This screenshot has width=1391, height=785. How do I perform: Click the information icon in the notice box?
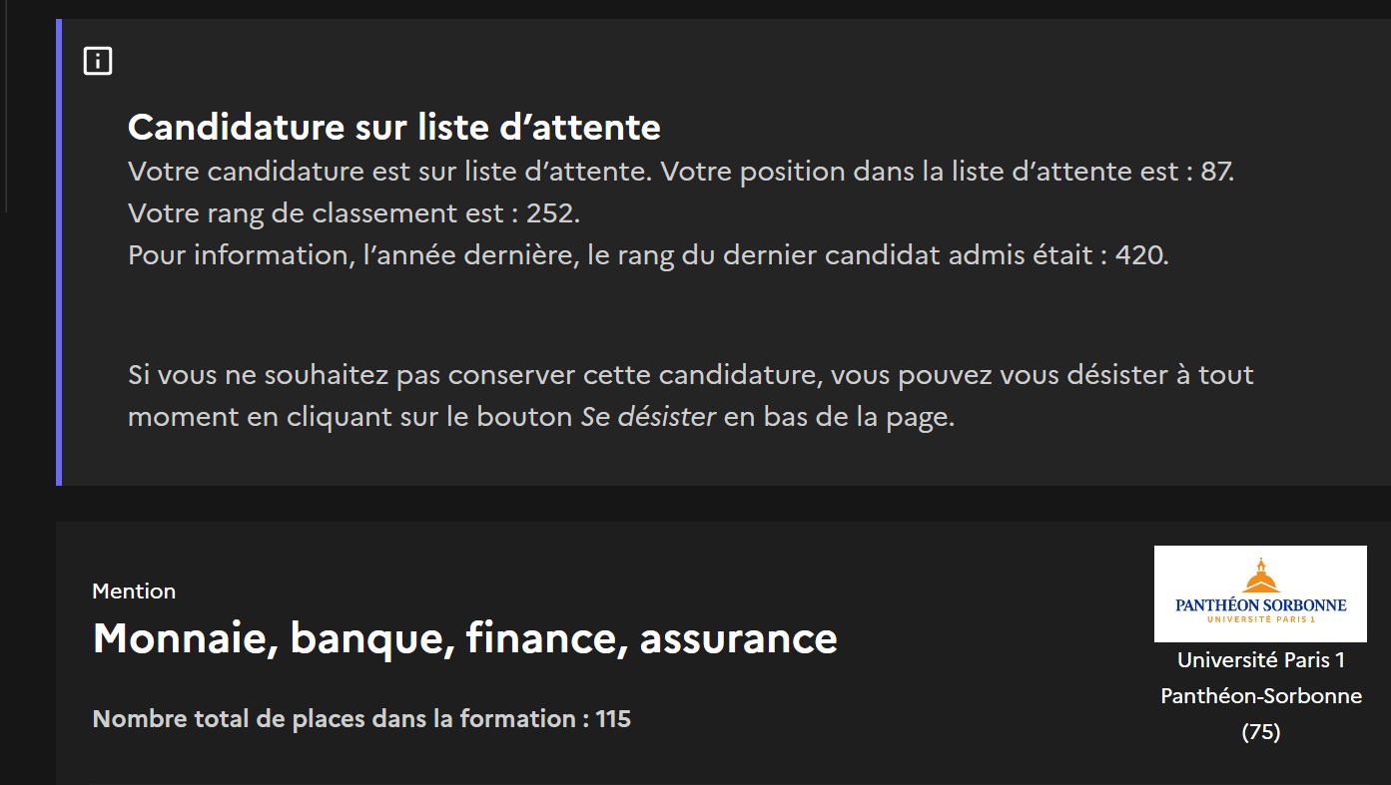pos(98,62)
